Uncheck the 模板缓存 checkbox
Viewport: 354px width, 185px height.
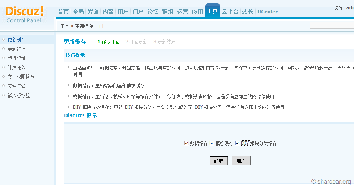[x=212, y=143]
